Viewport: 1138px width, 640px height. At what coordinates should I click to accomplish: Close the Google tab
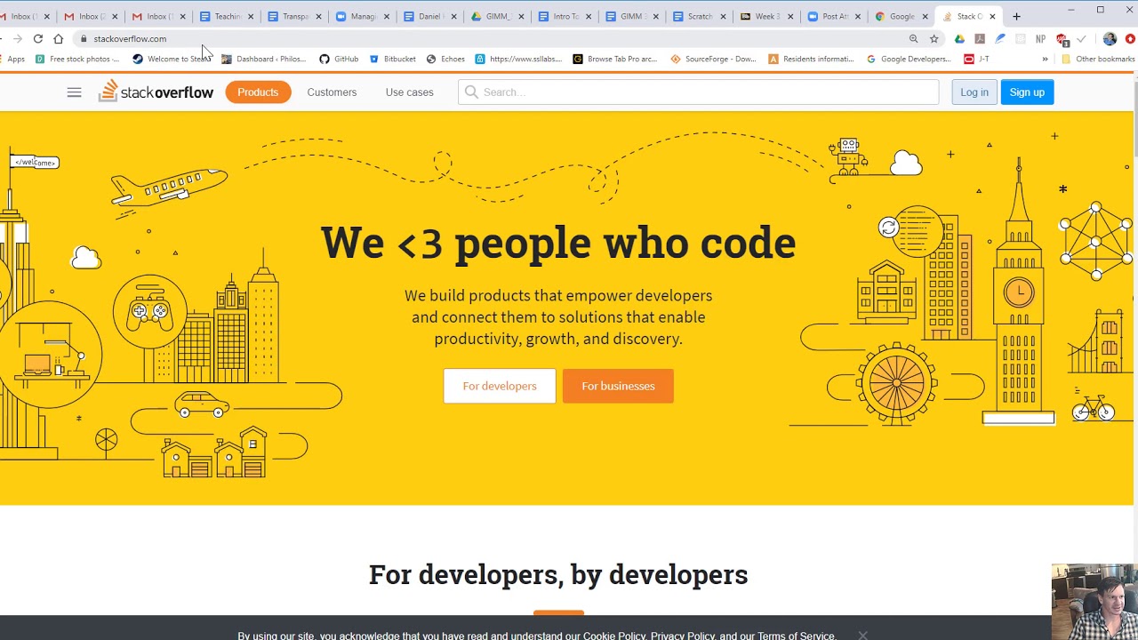[925, 16]
